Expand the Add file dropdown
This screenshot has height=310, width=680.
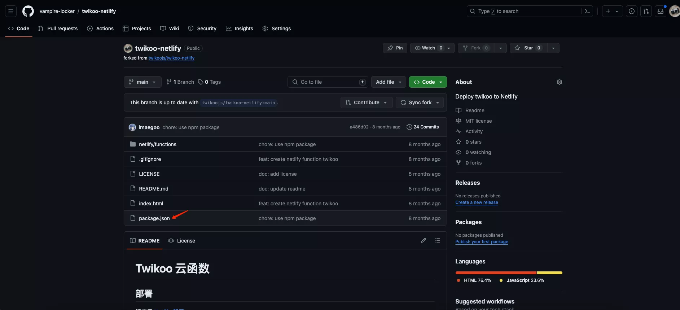pos(389,82)
